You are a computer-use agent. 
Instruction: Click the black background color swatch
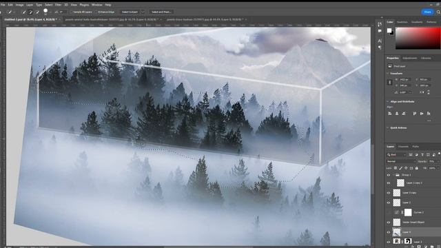[392, 34]
